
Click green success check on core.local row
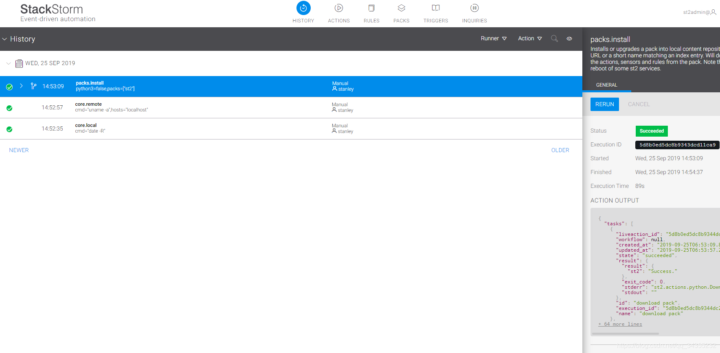point(9,129)
